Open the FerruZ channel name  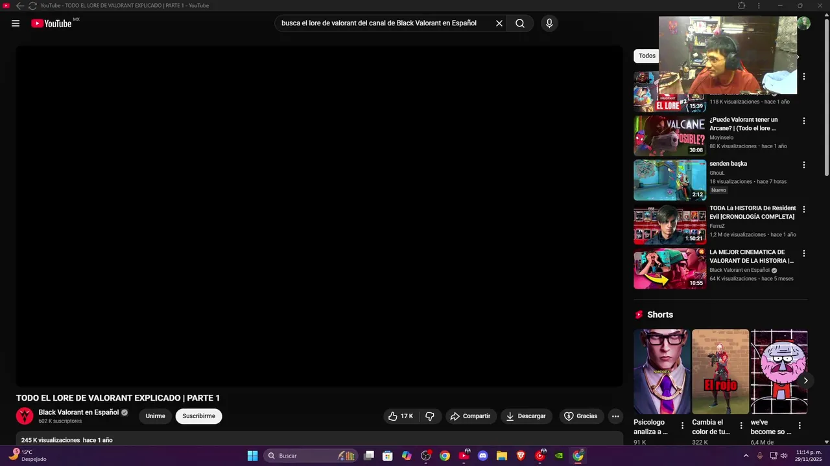coord(717,226)
